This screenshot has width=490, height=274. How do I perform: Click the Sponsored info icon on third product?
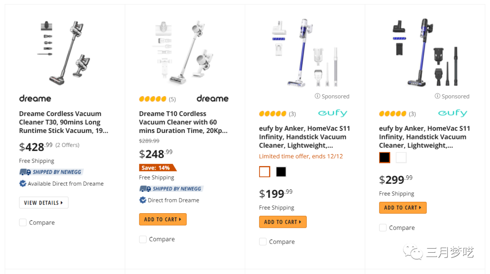click(318, 96)
